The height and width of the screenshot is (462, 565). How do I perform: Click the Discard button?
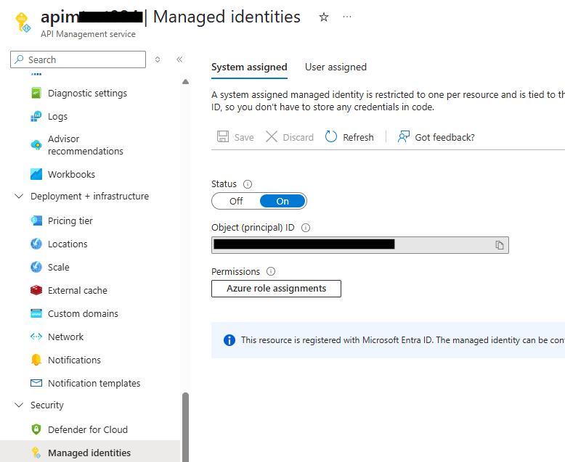tap(290, 137)
